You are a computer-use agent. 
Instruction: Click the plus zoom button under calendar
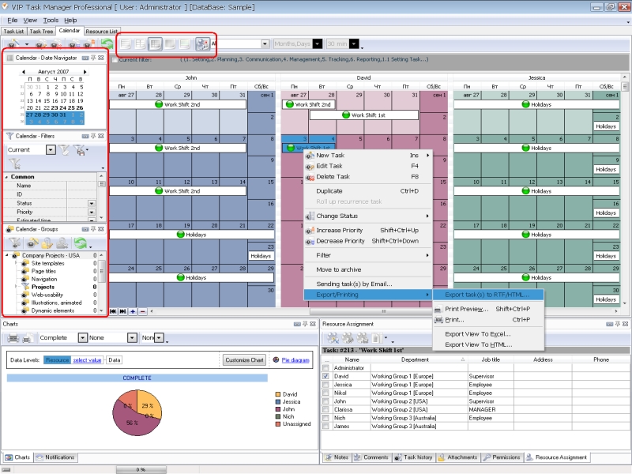click(x=133, y=311)
